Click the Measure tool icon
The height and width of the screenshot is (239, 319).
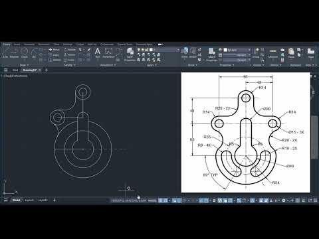point(273,52)
